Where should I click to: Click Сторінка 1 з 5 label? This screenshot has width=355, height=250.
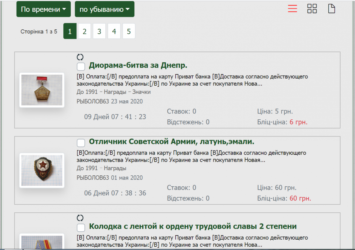point(39,31)
